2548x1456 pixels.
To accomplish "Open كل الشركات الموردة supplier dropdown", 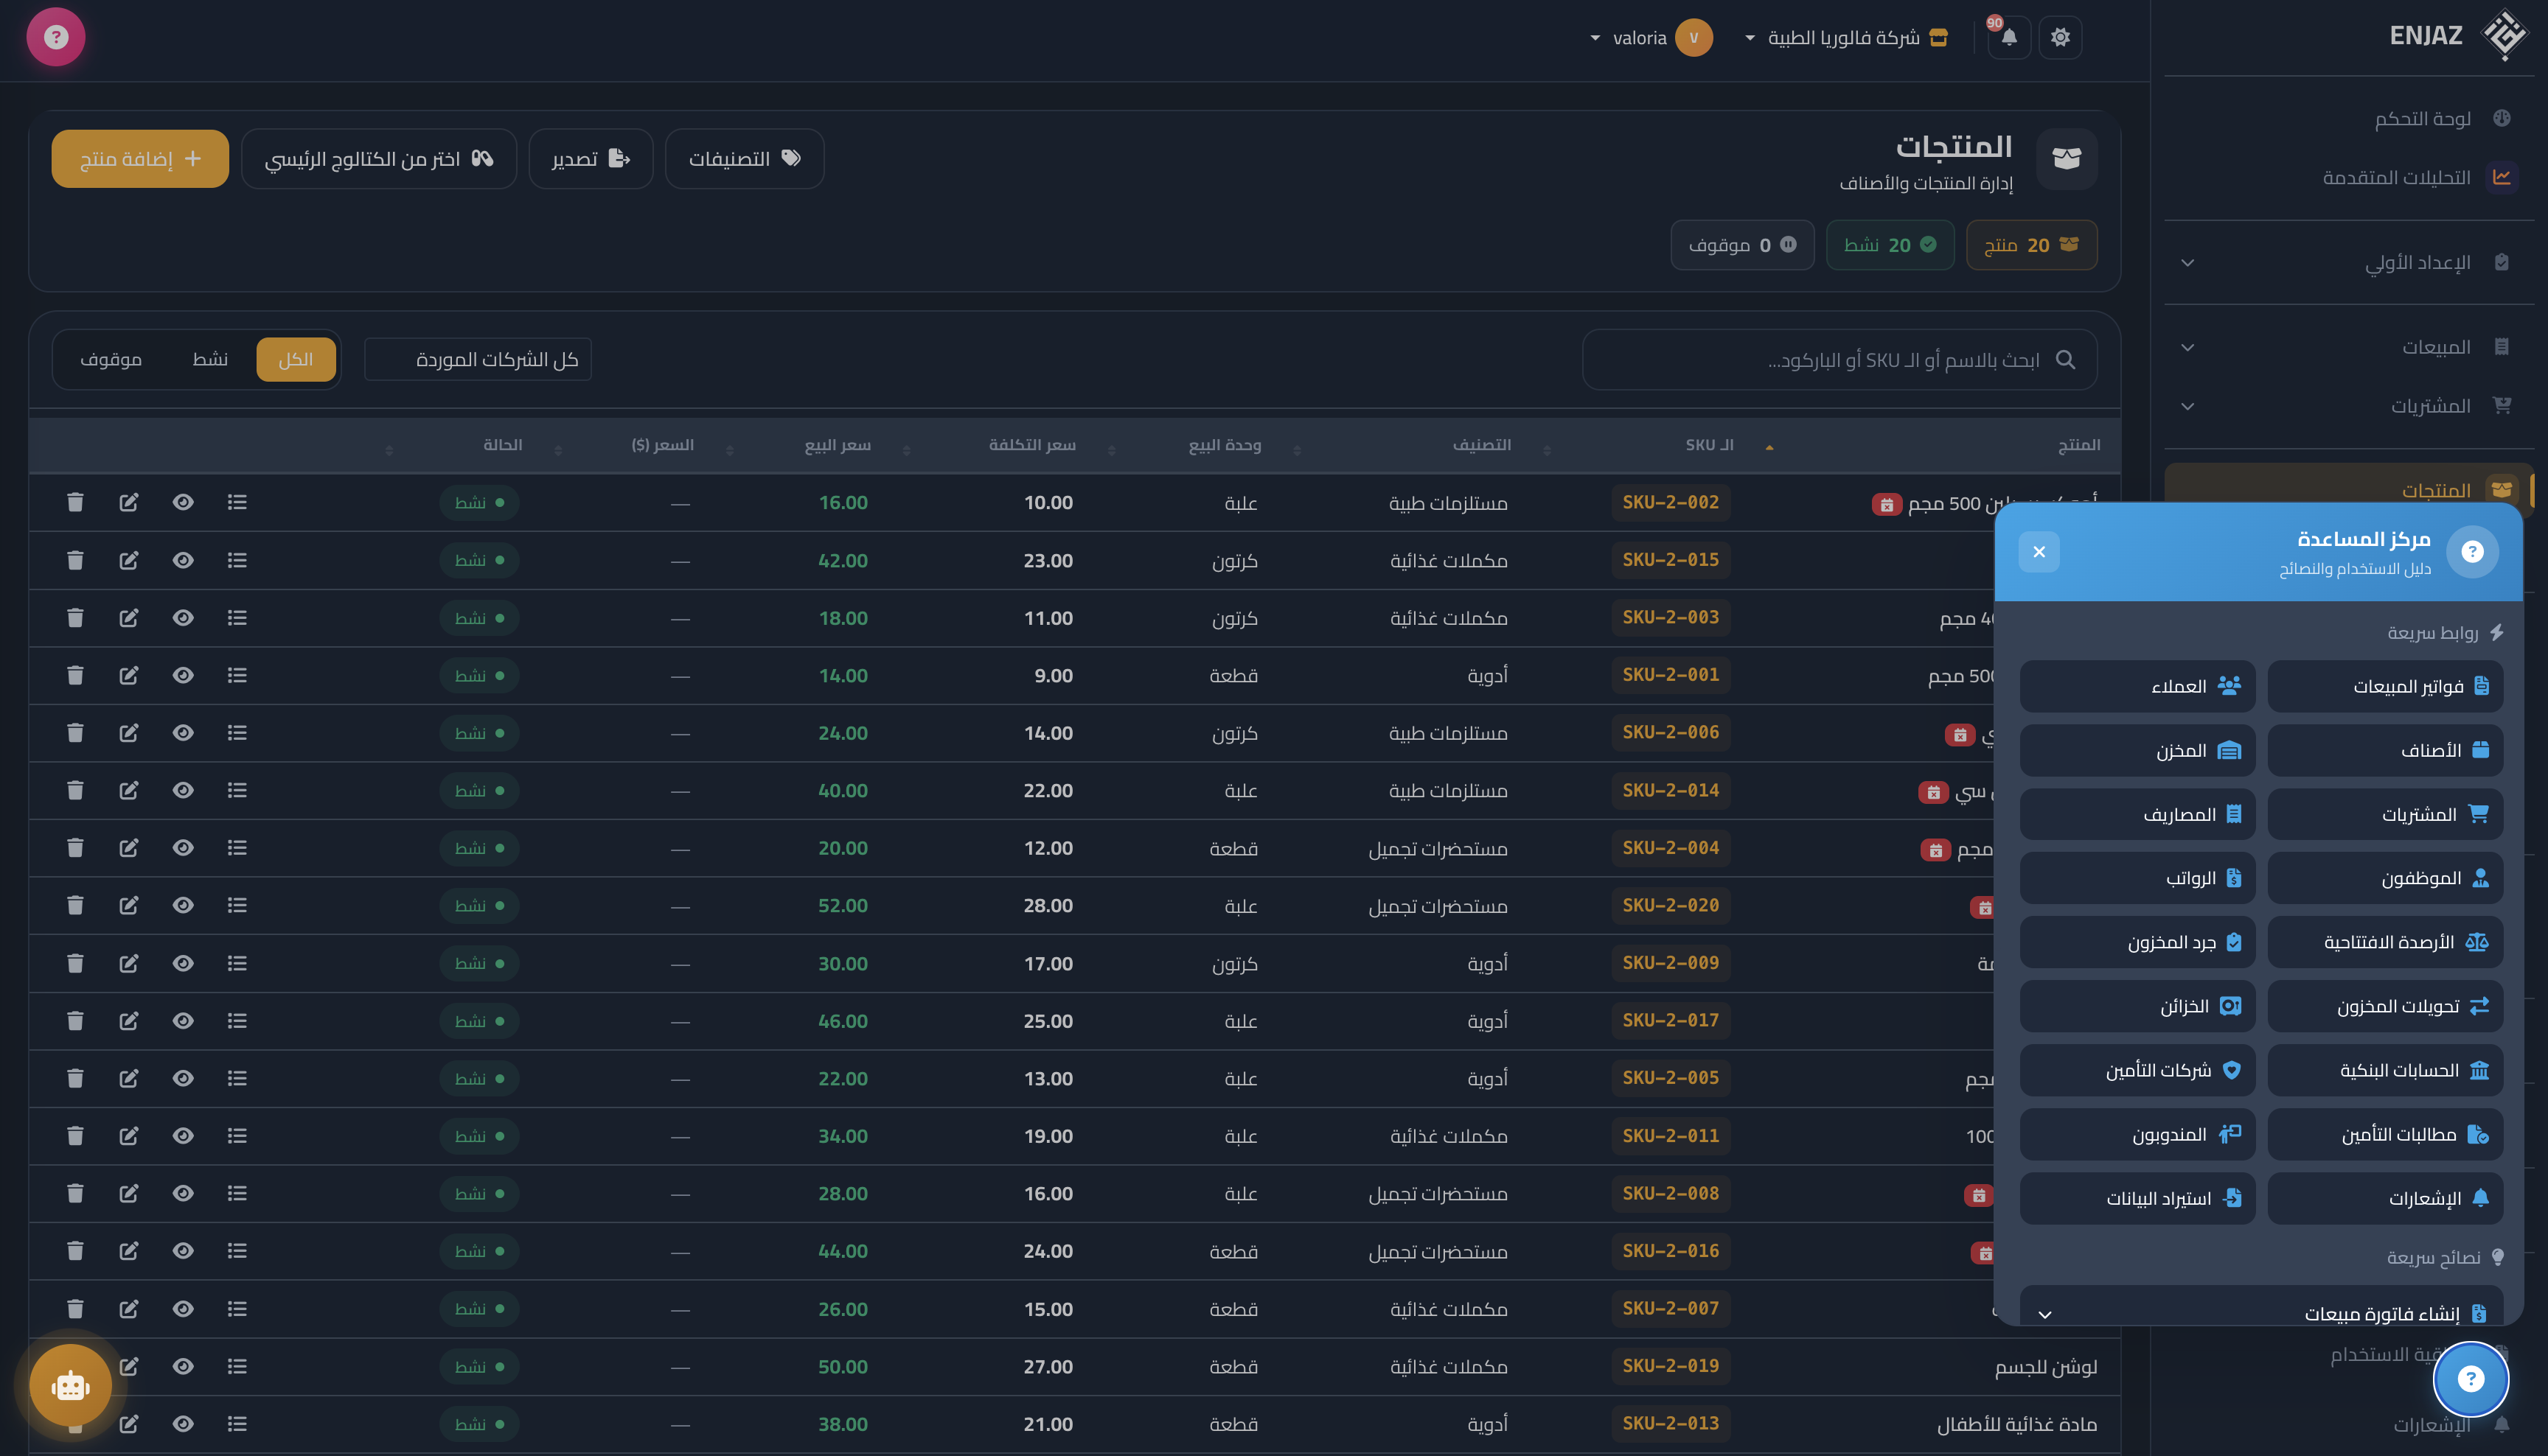I will [x=478, y=359].
